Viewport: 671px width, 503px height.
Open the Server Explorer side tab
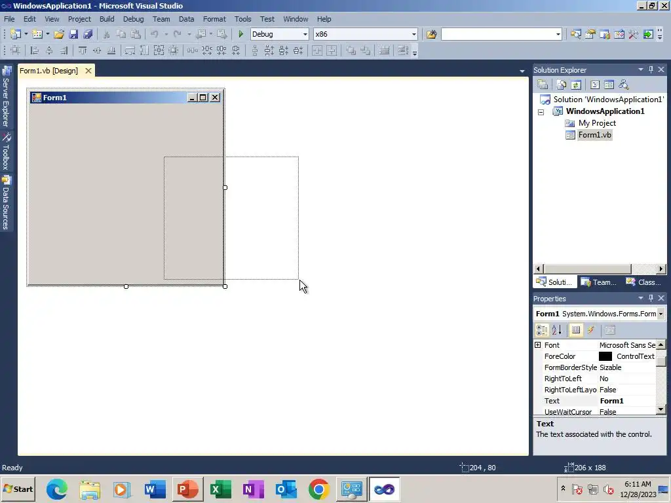[6, 97]
